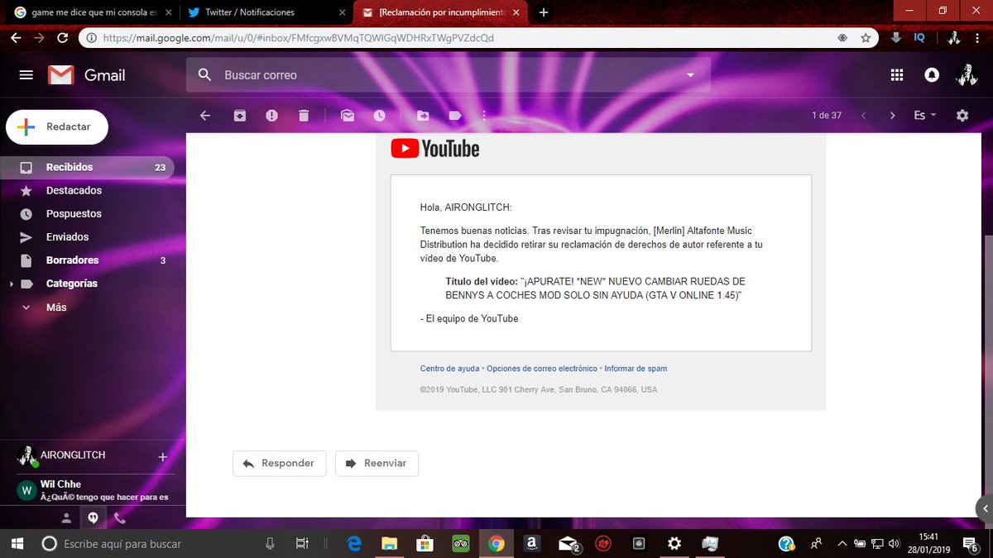Screen dimensions: 993x558
Task: Click the YouTube logo in the email
Action: click(435, 148)
